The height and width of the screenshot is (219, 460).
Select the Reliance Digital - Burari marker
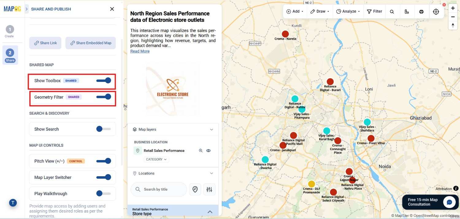pyautogui.click(x=330, y=82)
